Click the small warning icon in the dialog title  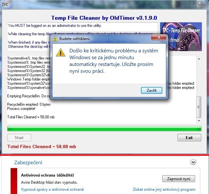pyautogui.click(x=55, y=39)
